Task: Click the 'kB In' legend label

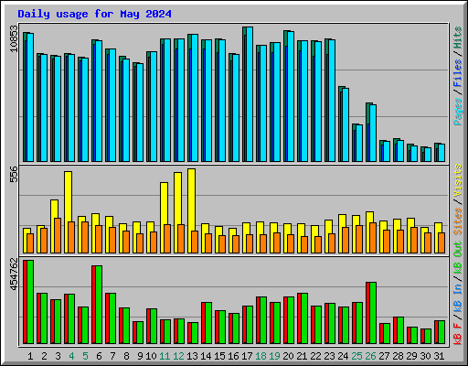Action: pos(457,299)
